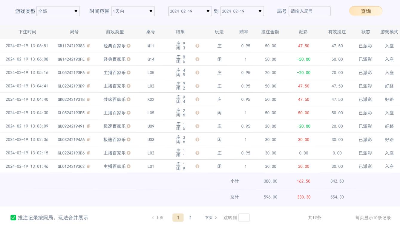
Task: Play replay for 13:05:16 bet
Action: [129, 73]
